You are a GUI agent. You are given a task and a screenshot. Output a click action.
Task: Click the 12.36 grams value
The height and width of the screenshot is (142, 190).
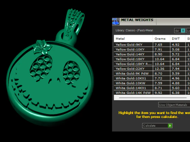160,69
